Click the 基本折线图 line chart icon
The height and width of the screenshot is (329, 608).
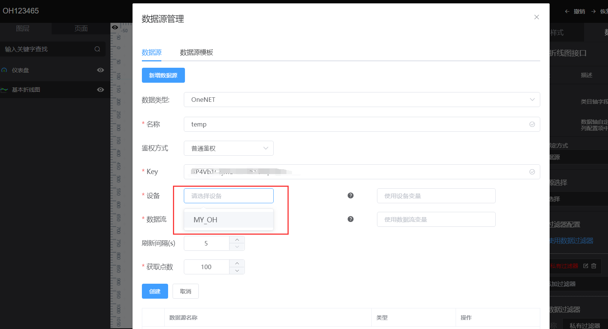tap(4, 90)
